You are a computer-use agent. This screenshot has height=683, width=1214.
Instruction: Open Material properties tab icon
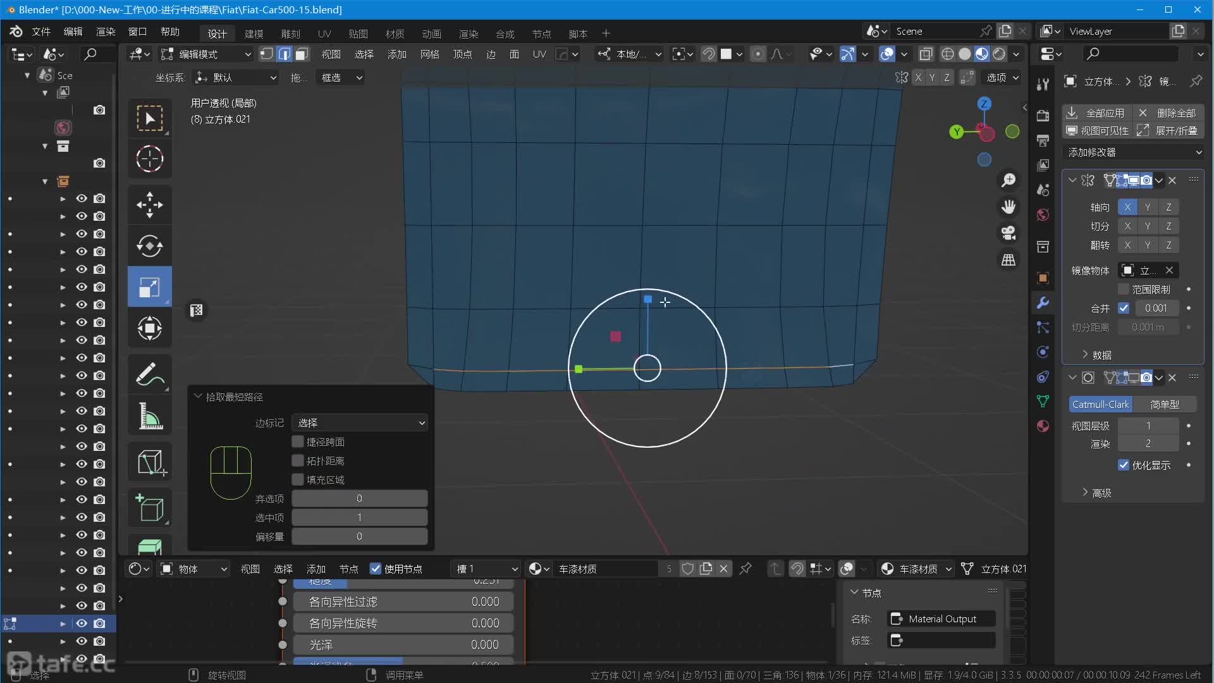tap(1043, 426)
